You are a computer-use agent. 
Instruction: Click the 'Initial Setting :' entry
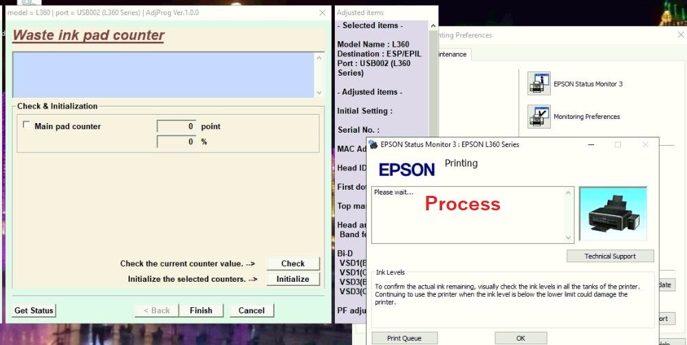pos(364,111)
